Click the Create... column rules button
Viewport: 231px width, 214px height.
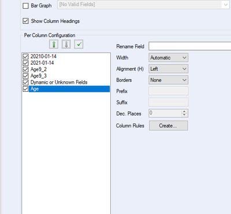coord(168,126)
